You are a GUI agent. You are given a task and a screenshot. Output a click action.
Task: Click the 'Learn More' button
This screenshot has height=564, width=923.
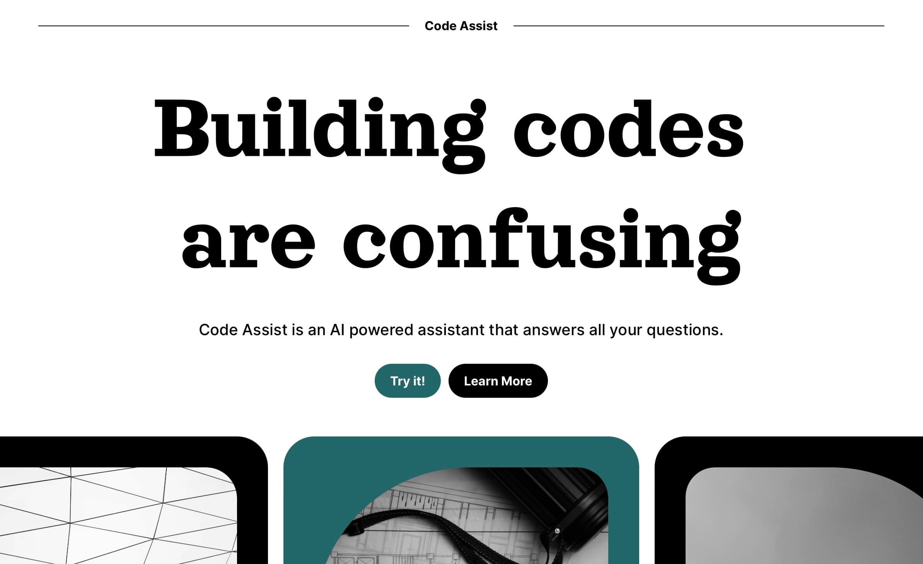tap(498, 380)
